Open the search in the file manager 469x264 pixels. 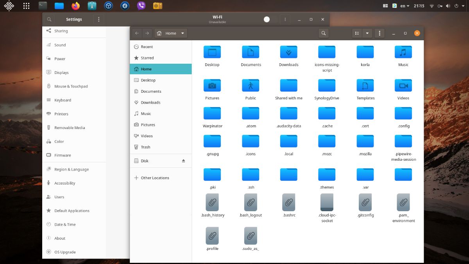pos(323,33)
